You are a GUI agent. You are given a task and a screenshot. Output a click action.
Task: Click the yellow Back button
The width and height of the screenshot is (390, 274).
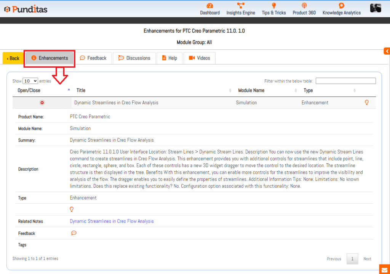pyautogui.click(x=13, y=58)
